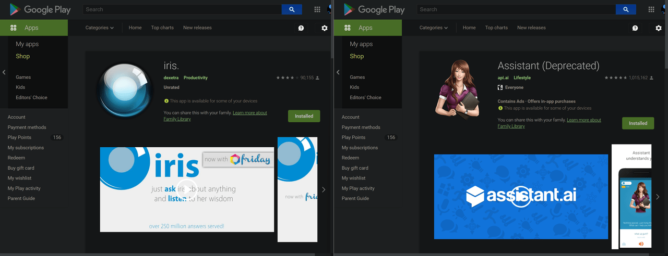Open help icon in right window
The height and width of the screenshot is (256, 668).
coord(635,28)
